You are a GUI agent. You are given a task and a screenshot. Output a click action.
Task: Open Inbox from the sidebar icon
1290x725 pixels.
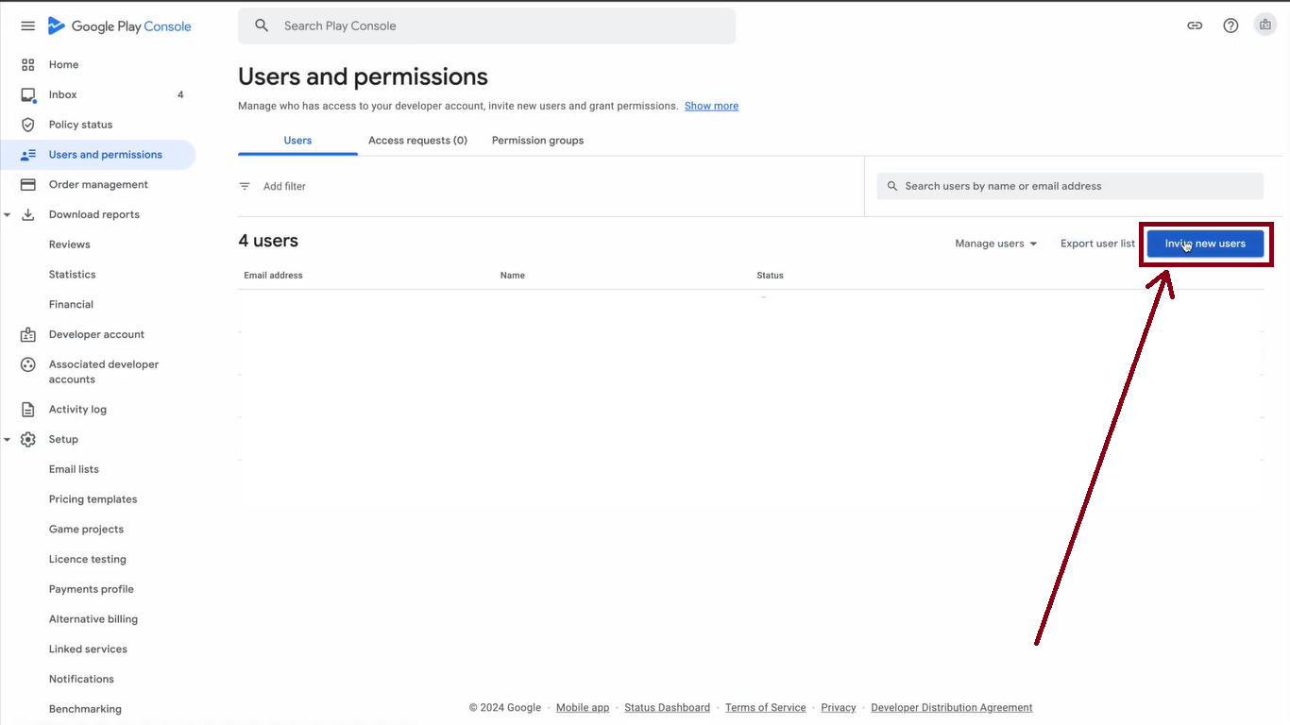click(28, 95)
